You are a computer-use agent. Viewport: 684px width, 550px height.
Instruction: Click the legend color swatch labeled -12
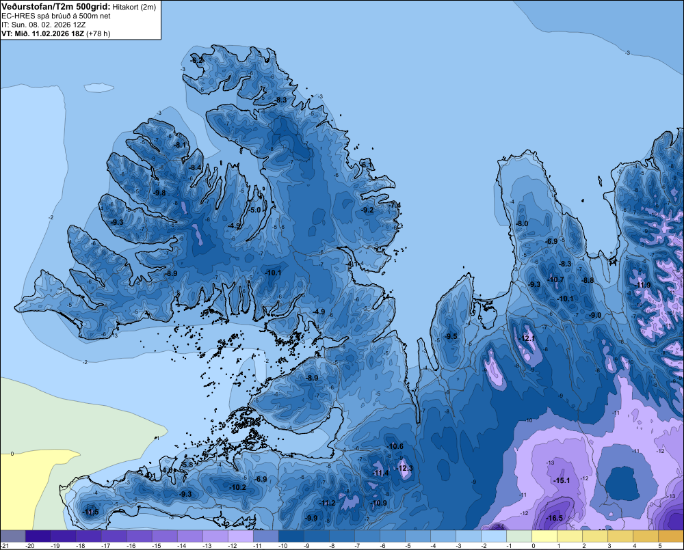click(241, 536)
